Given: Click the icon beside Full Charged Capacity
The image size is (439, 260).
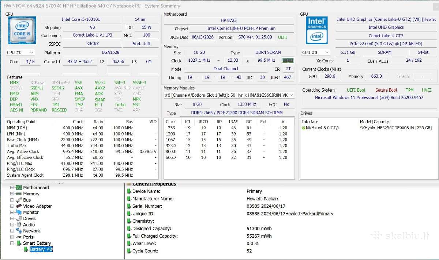Looking at the screenshot, I should pos(129,236).
